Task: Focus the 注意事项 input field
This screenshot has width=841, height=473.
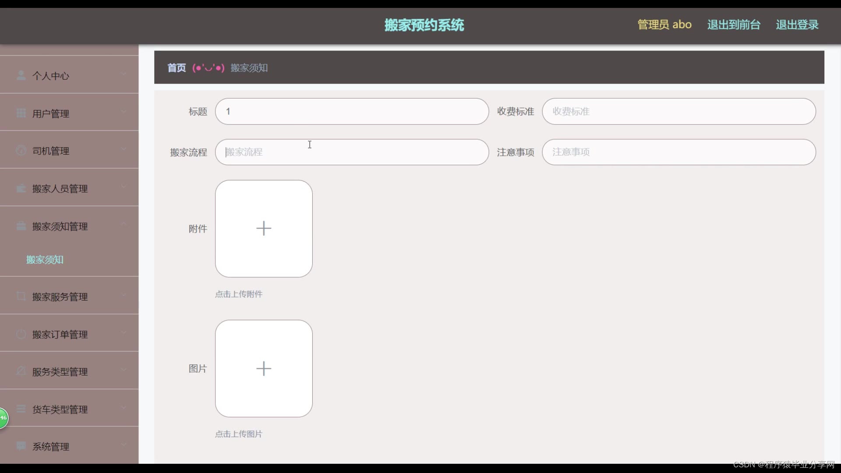Action: (x=678, y=152)
